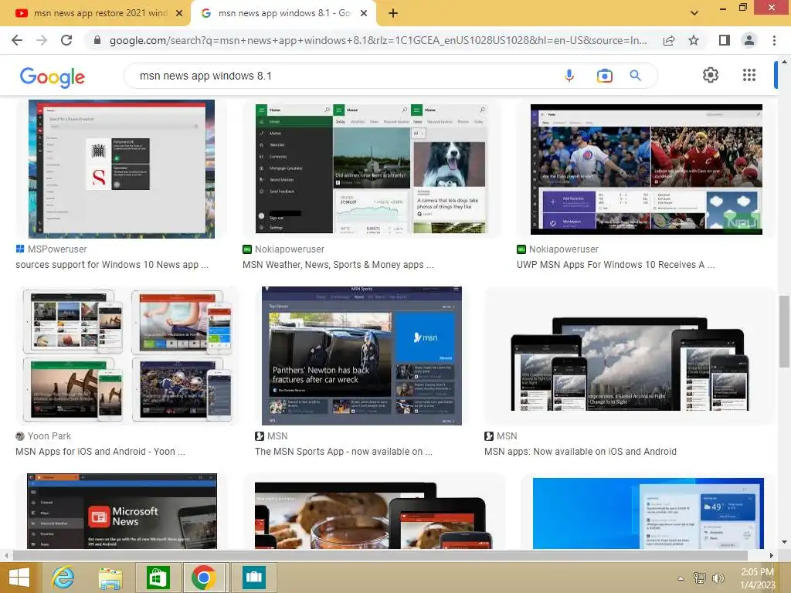Viewport: 791px width, 593px height.
Task: Open the green Windows Store taskbar icon
Action: tap(158, 578)
